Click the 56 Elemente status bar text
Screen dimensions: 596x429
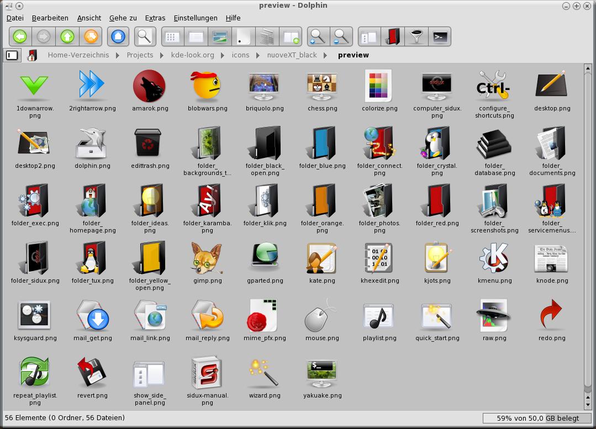65,418
